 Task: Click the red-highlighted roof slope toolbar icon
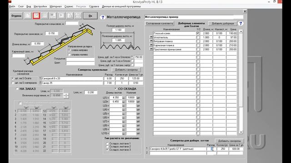click(36, 16)
